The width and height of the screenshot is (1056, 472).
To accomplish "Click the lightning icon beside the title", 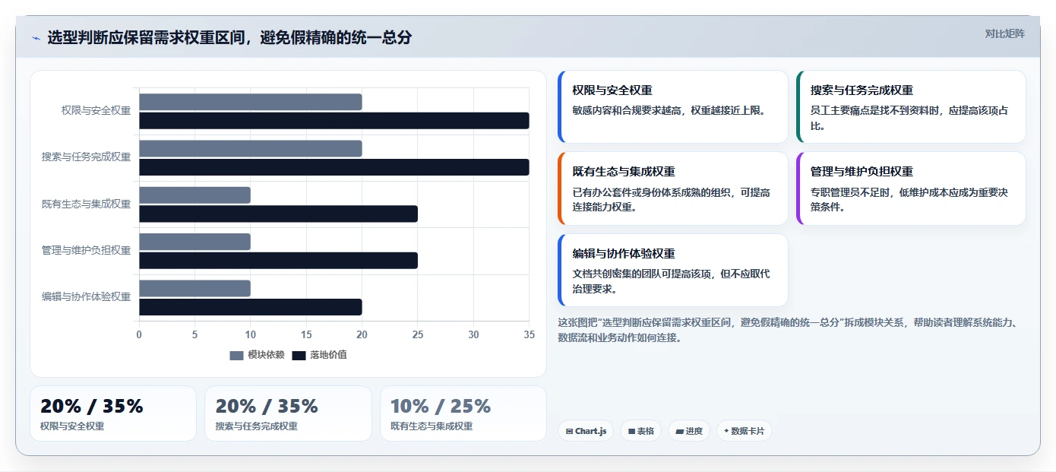I will pyautogui.click(x=36, y=38).
